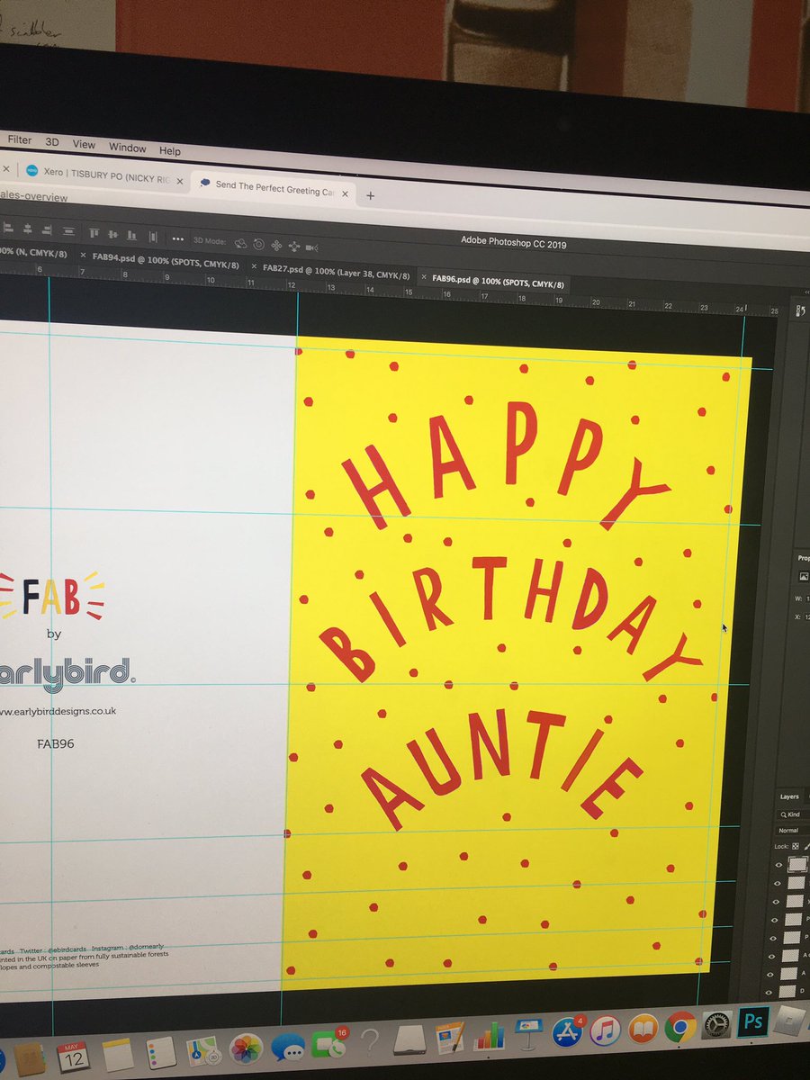Click Distribute vertically icon in options bar
Viewport: 810px width, 1080px height.
69,231
